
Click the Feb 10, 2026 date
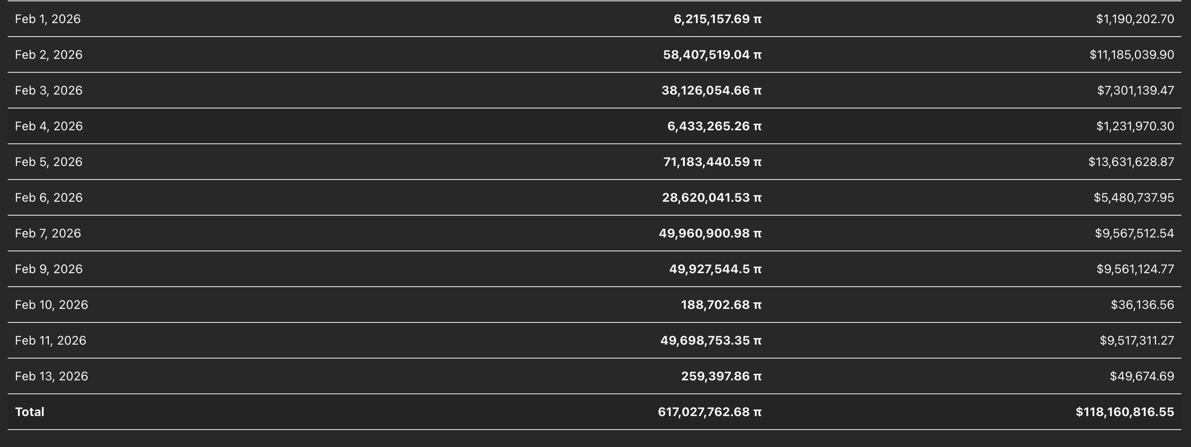(x=51, y=305)
